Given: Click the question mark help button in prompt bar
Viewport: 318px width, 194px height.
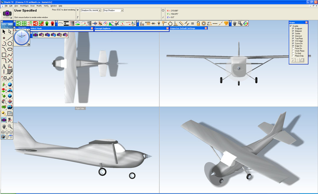Looking at the screenshot, I should [77, 17].
